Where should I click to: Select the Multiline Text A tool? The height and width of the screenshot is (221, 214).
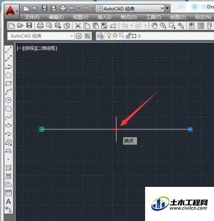(9, 202)
